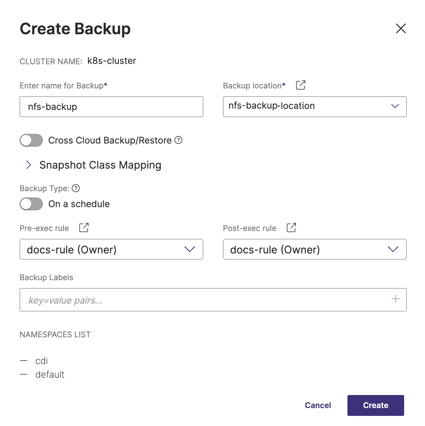The height and width of the screenshot is (426, 425).
Task: Open Post-exec rule external link icon
Action: 291,228
